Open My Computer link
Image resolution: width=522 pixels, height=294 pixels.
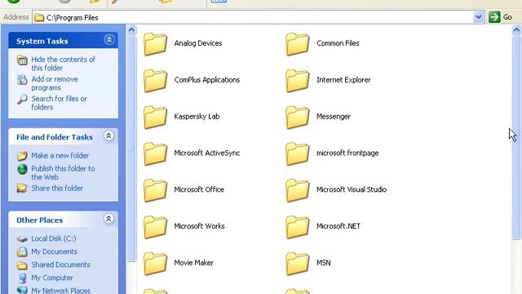pyautogui.click(x=52, y=278)
